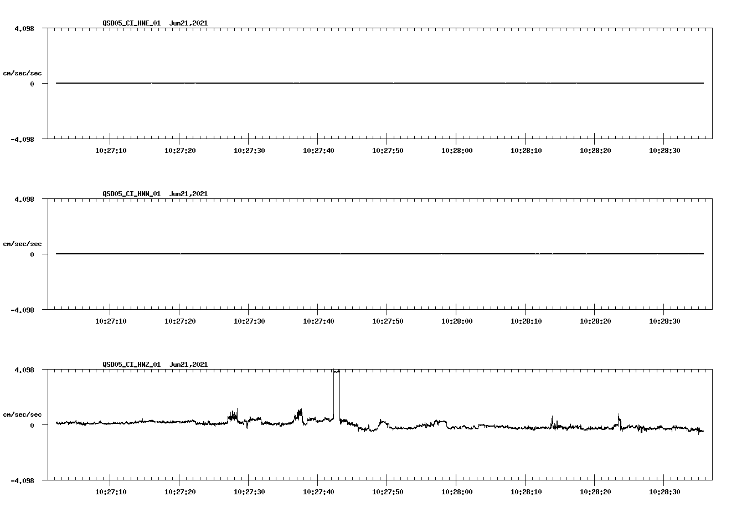Screen dimensions: 752x512
Task: Click the 10:27:10 time label under HNE plot
Action: (111, 151)
